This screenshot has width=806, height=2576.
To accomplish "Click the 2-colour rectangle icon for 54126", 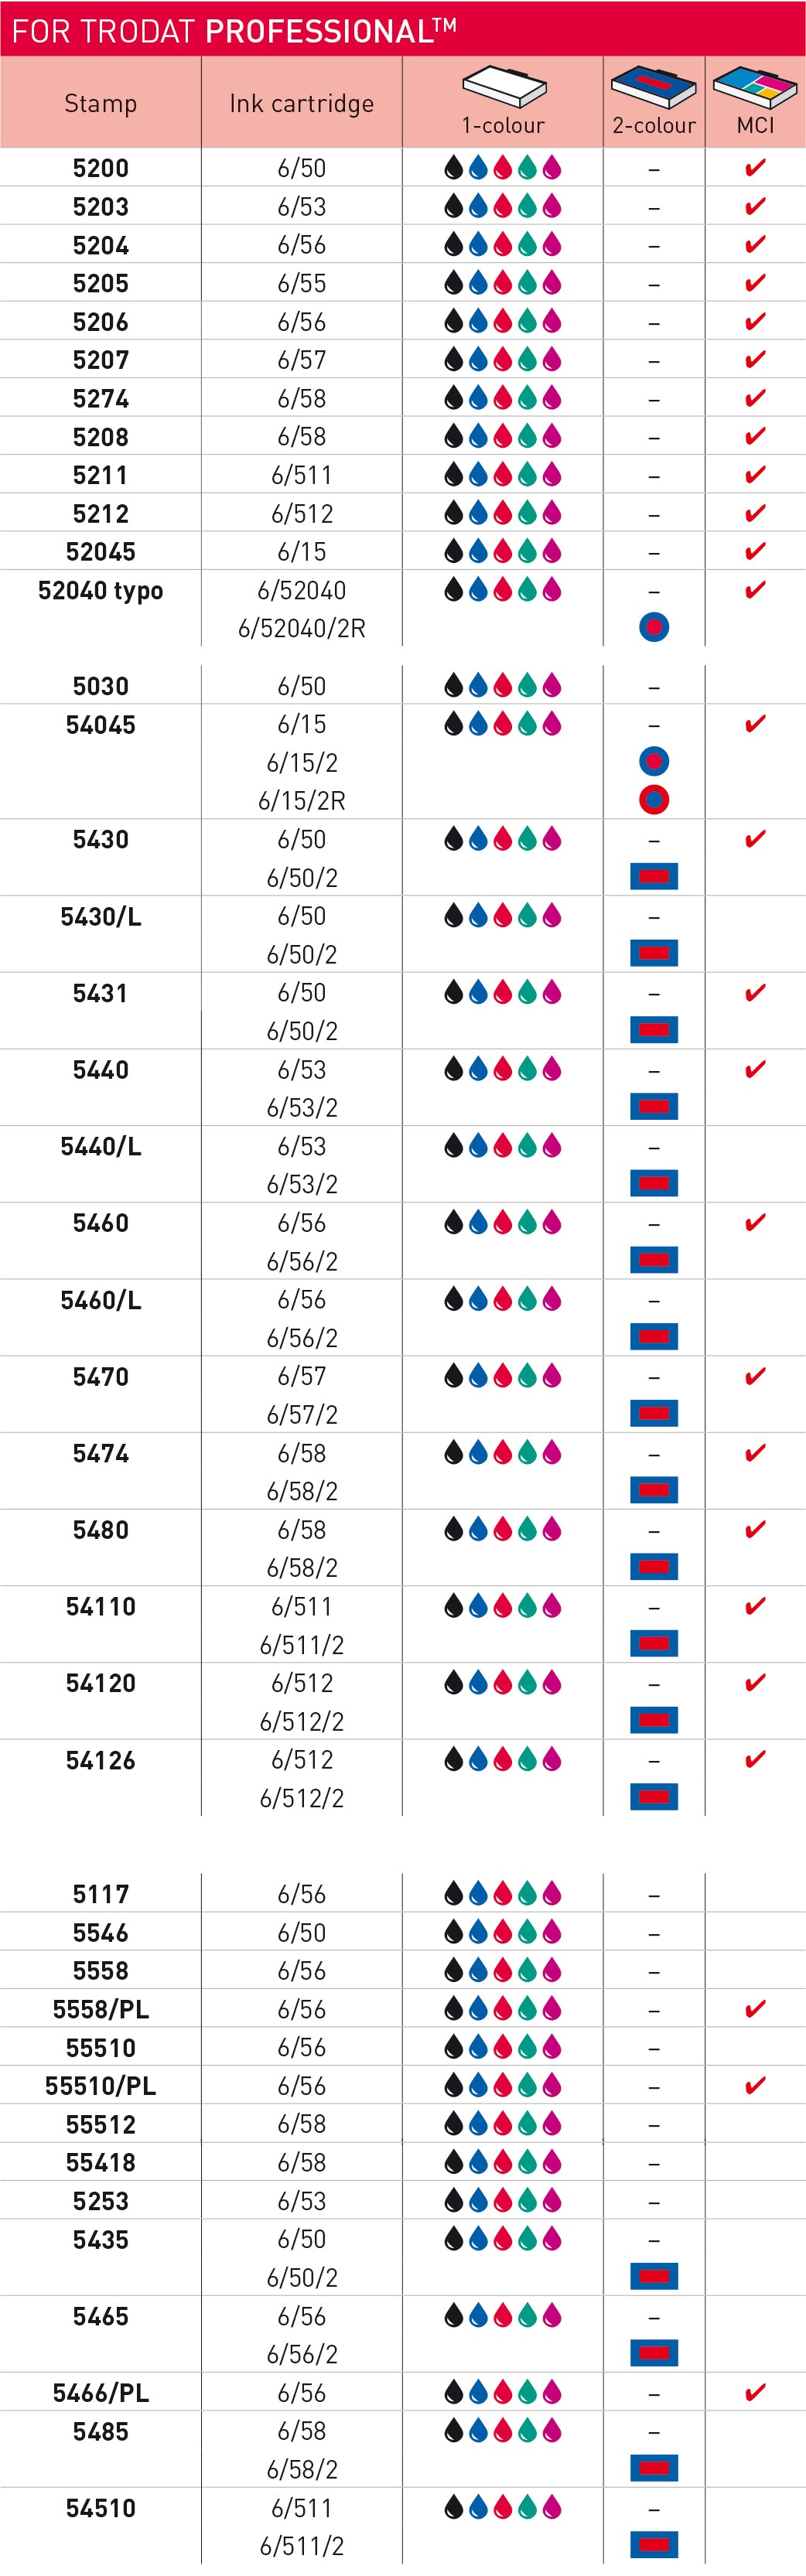I will (x=654, y=1797).
